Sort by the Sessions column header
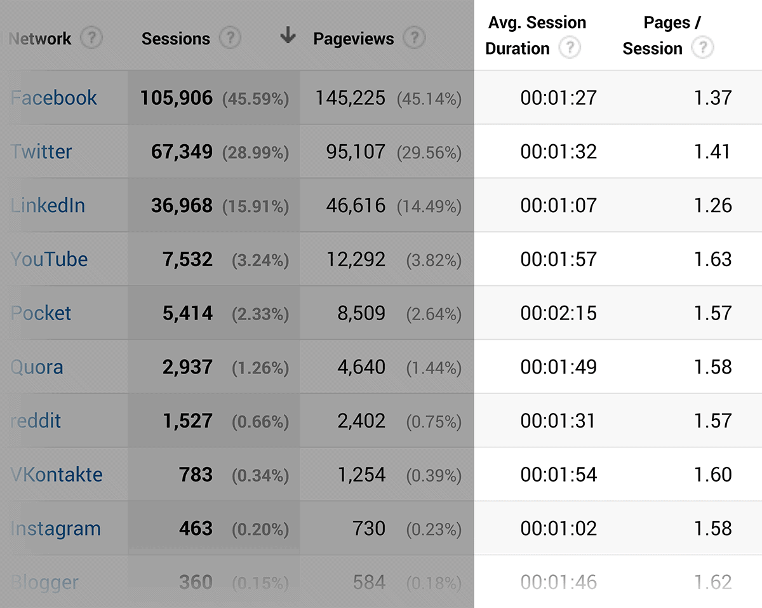Screen dimensions: 762x608 coord(176,39)
